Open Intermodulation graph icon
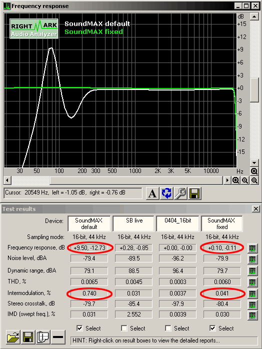 pos(252,294)
